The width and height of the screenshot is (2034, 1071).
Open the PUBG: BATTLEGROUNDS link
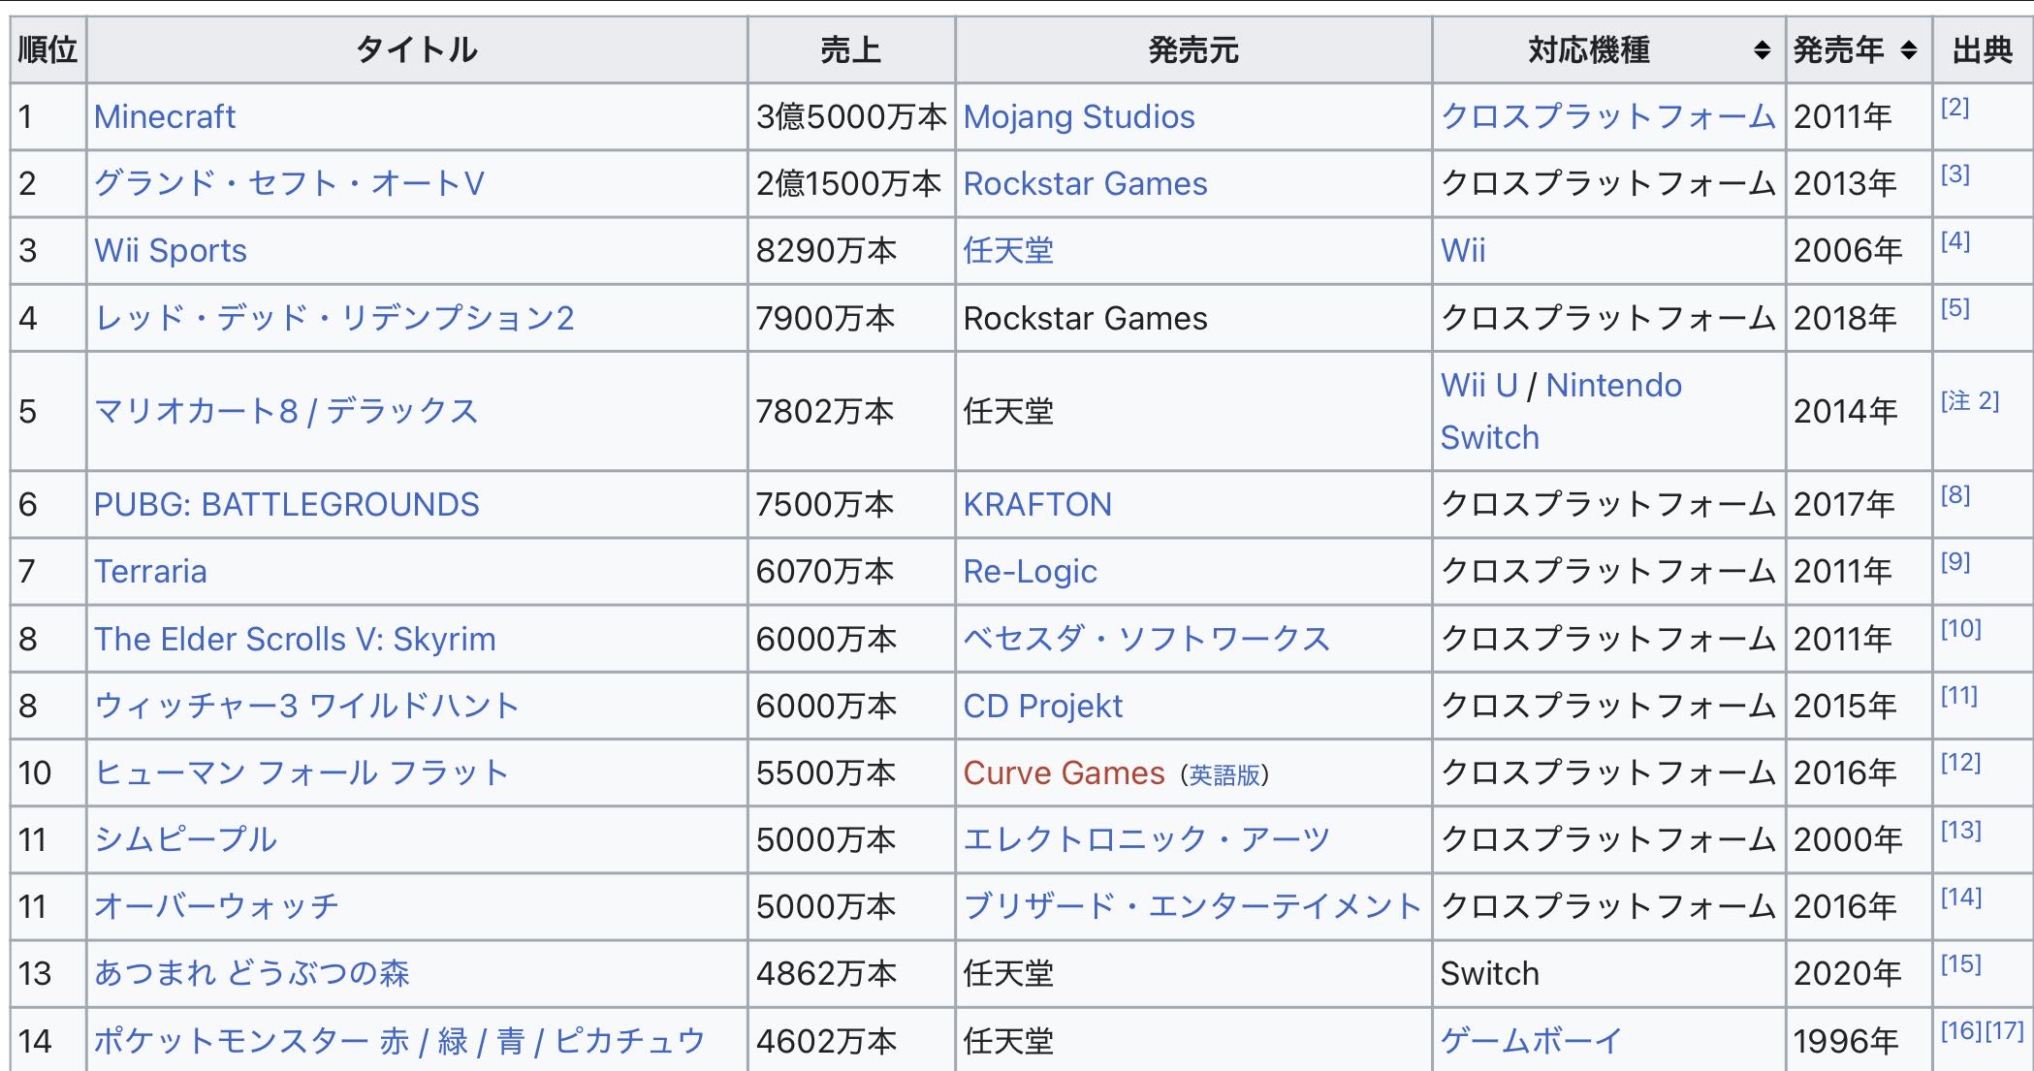pyautogui.click(x=286, y=505)
